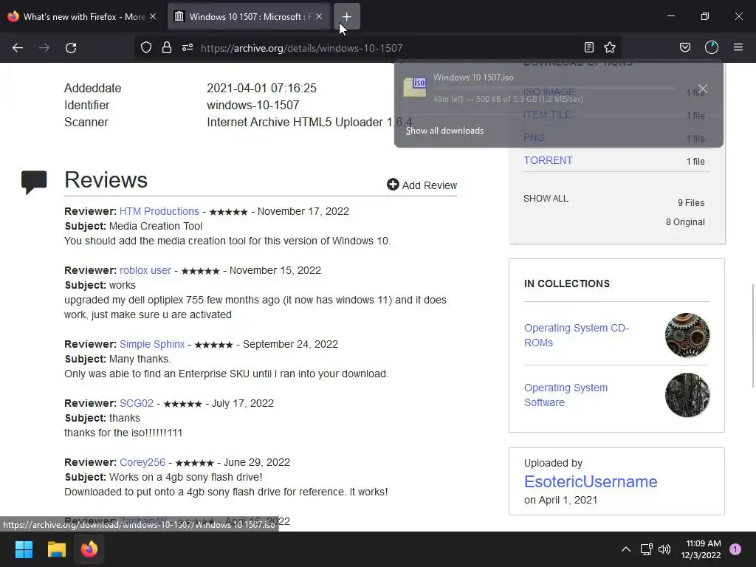Open Corey256 reviewer profile

(x=142, y=462)
